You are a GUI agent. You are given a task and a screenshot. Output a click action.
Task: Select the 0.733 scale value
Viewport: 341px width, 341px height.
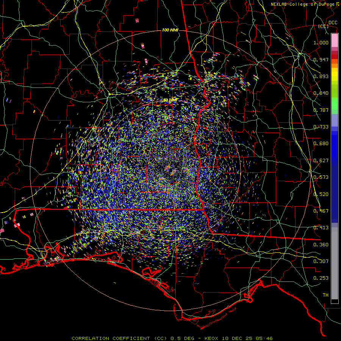321,127
